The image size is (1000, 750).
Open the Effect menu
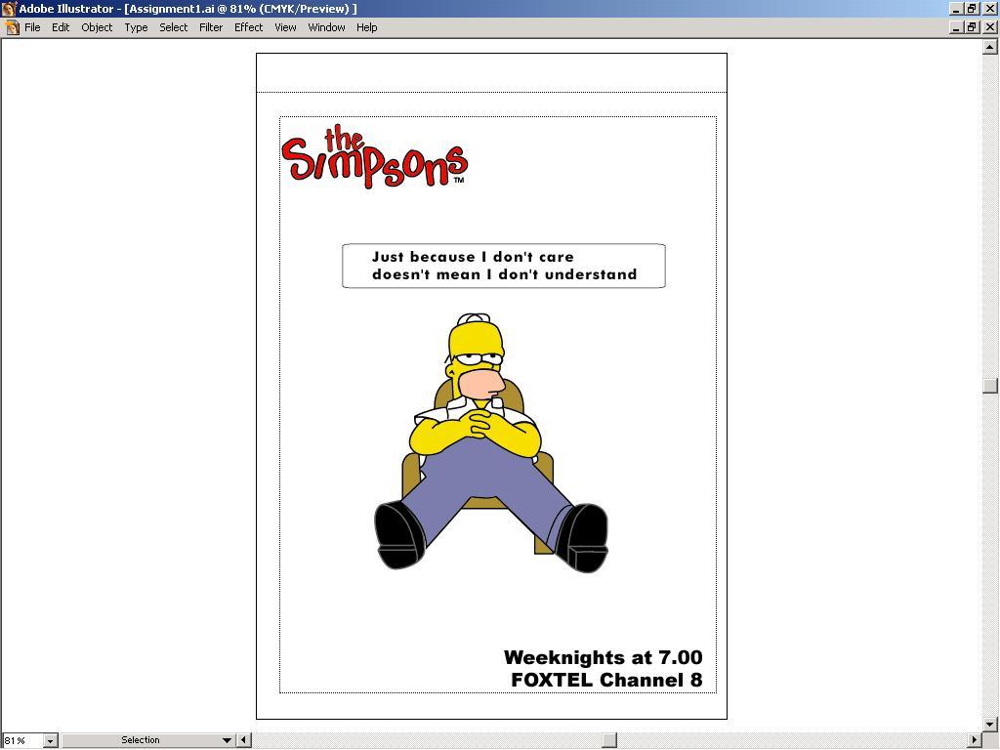tap(249, 27)
